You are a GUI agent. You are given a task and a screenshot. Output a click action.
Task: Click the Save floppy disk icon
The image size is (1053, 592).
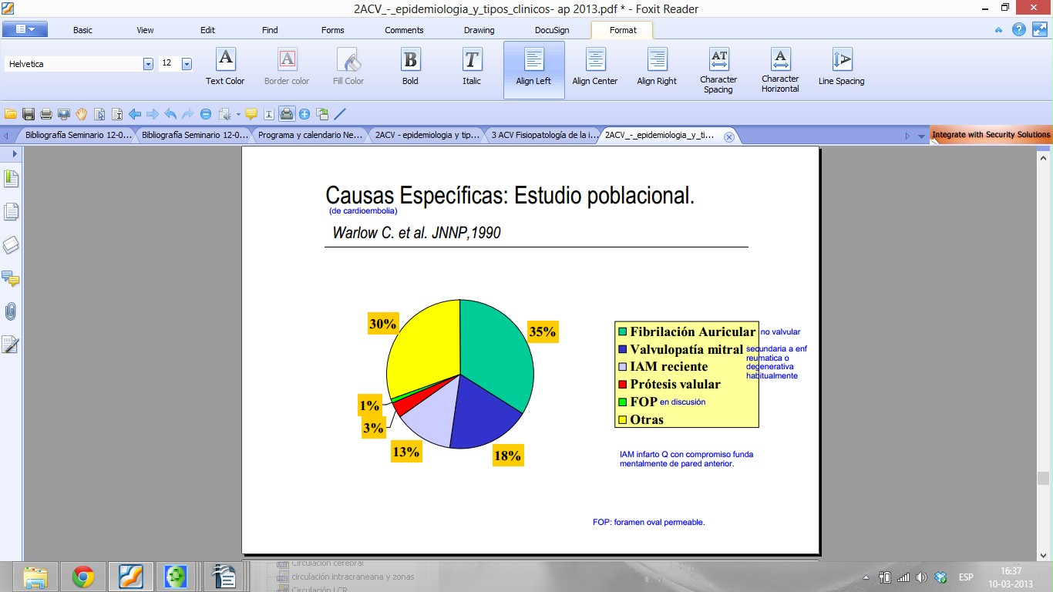point(29,114)
